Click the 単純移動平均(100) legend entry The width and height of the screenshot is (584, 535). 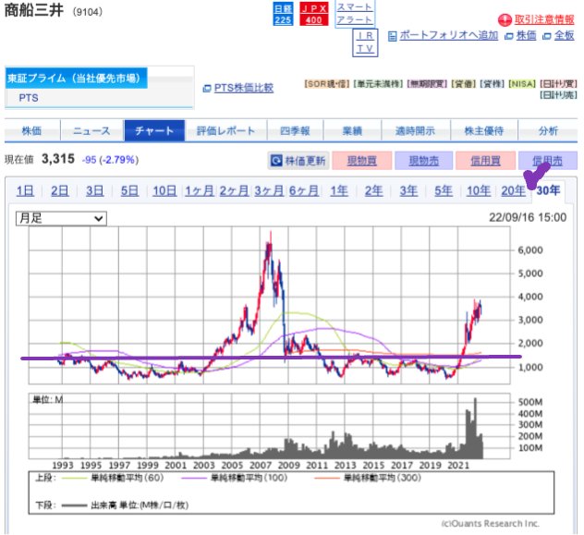coord(235,478)
